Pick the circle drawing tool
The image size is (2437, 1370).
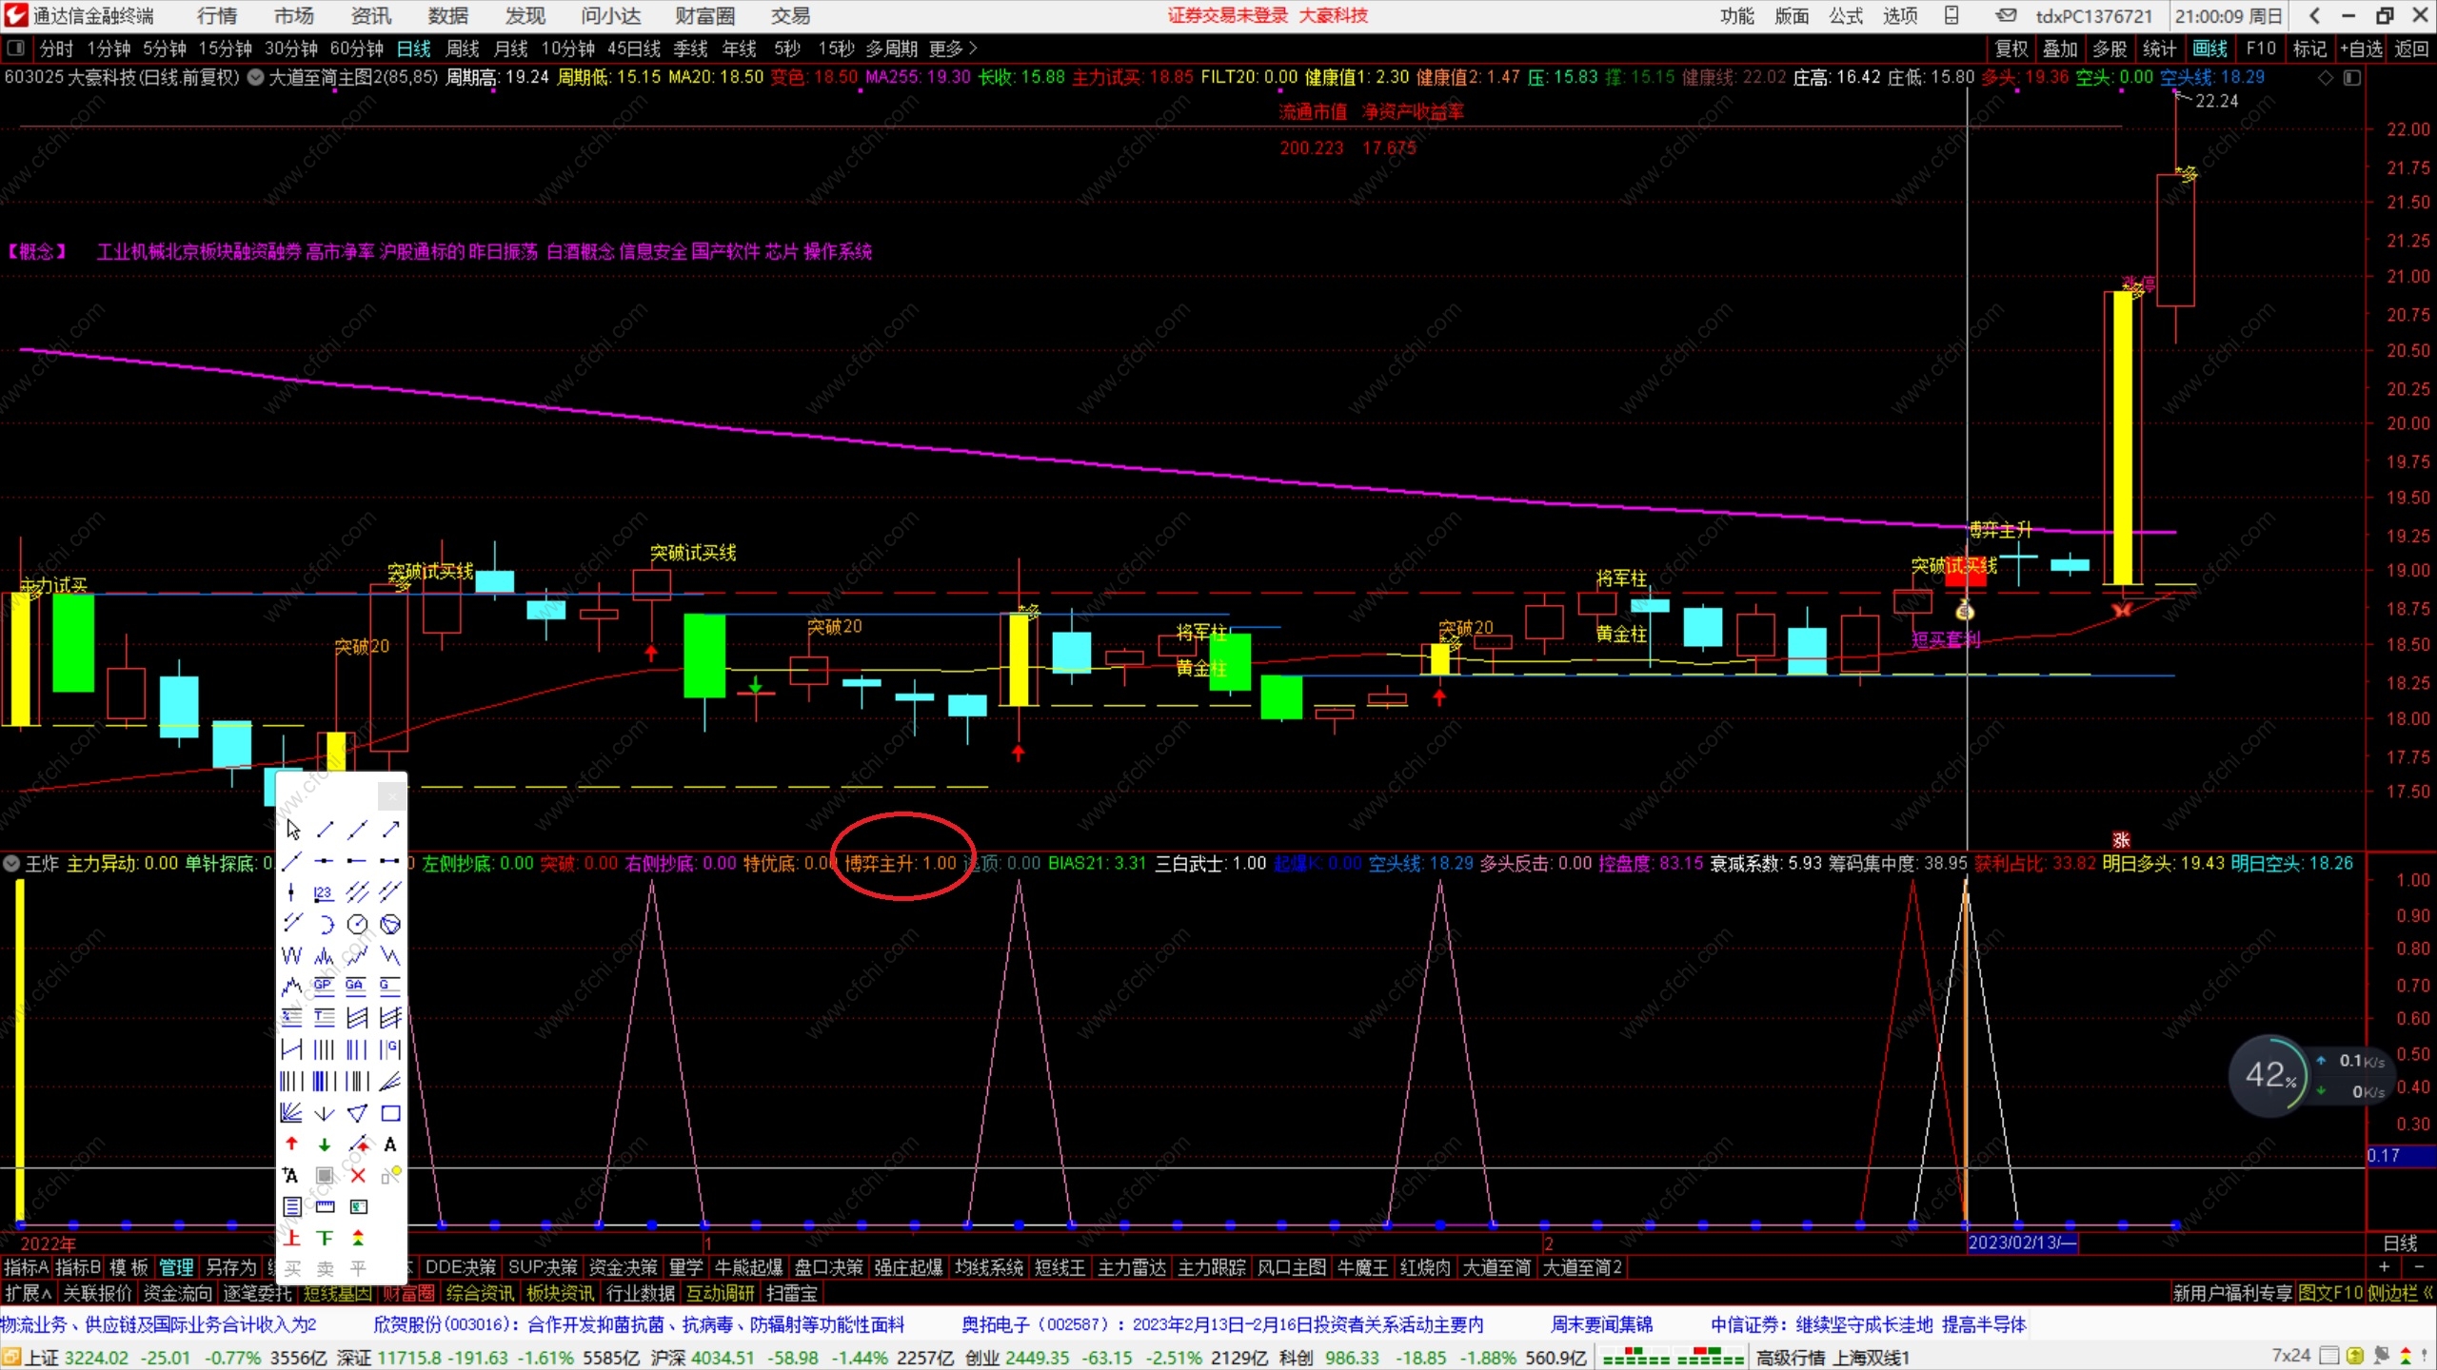pos(358,924)
